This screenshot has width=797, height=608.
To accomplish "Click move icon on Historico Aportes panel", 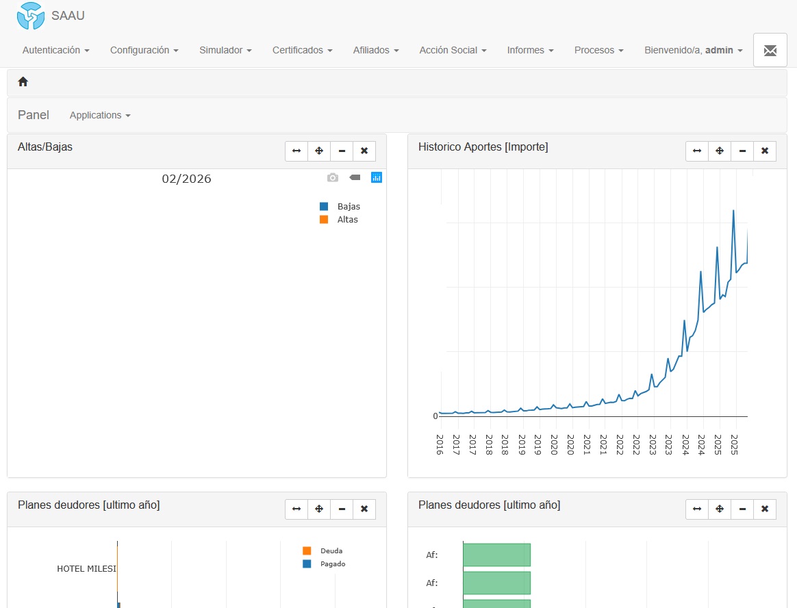I will [x=720, y=151].
